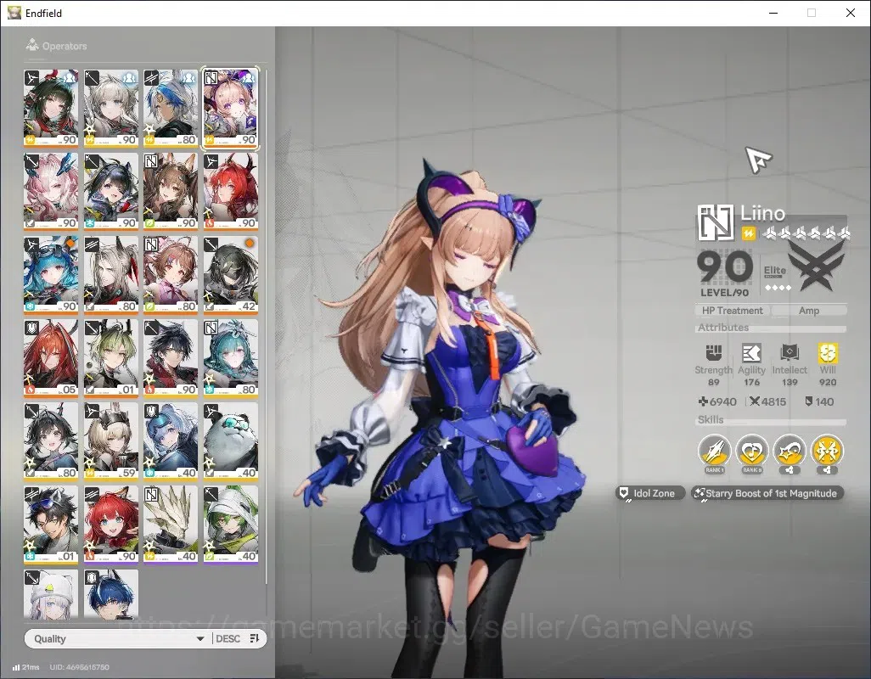The height and width of the screenshot is (679, 871).
Task: Click the LEVEL/90 label
Action: pyautogui.click(x=724, y=293)
